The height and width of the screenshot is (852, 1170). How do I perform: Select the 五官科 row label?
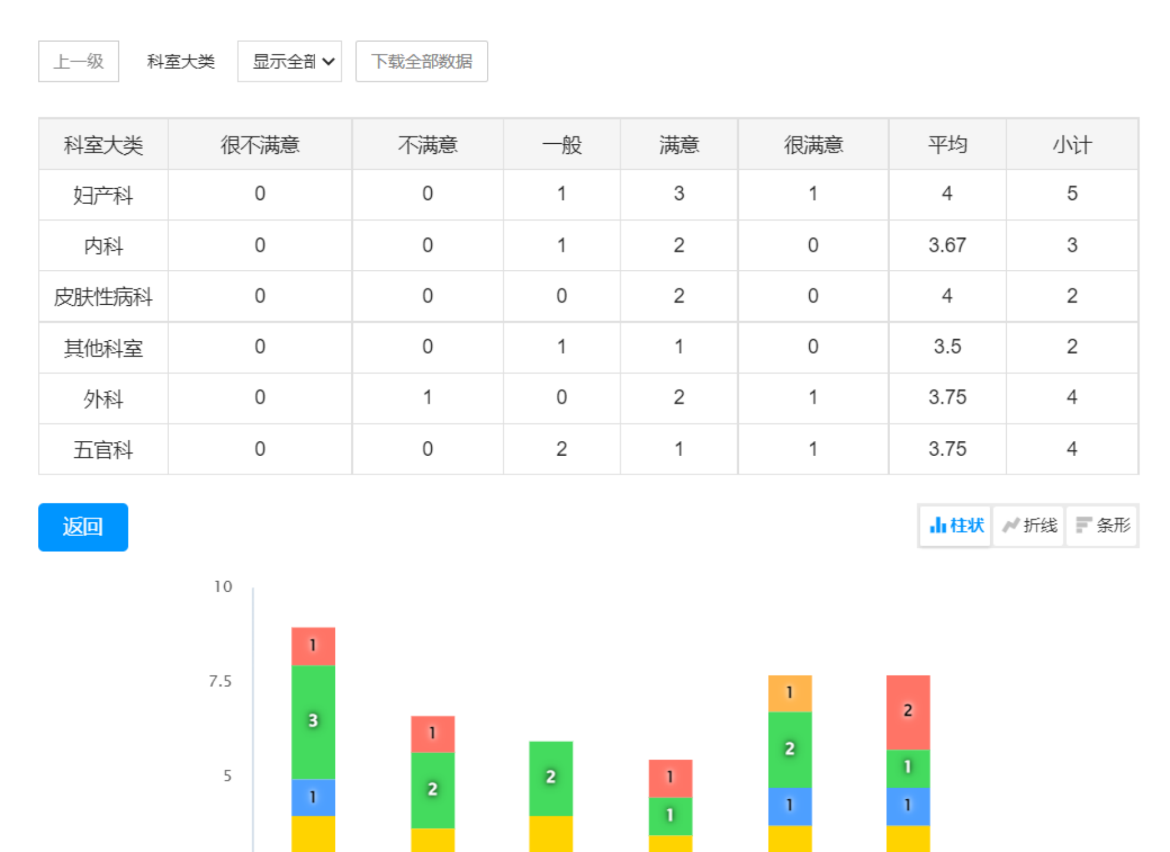tap(104, 449)
